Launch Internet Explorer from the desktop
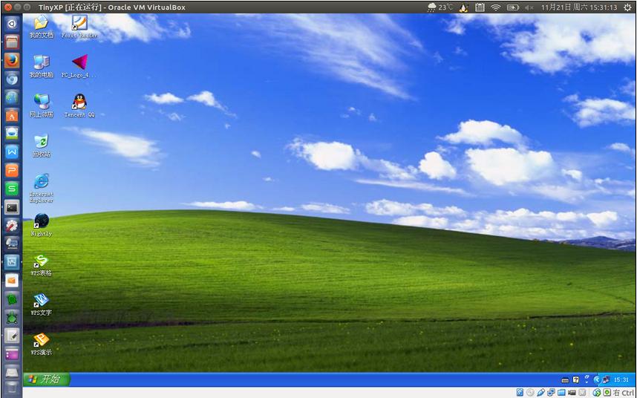This screenshot has width=637, height=398. coord(42,182)
